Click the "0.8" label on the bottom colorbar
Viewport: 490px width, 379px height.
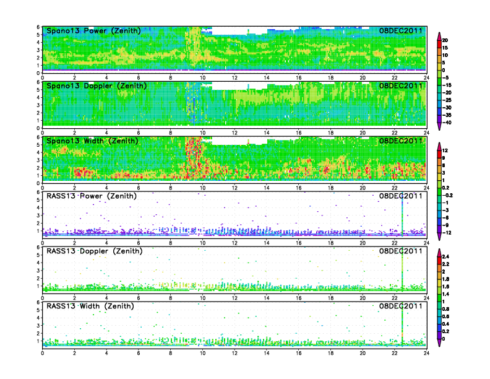[445, 309]
